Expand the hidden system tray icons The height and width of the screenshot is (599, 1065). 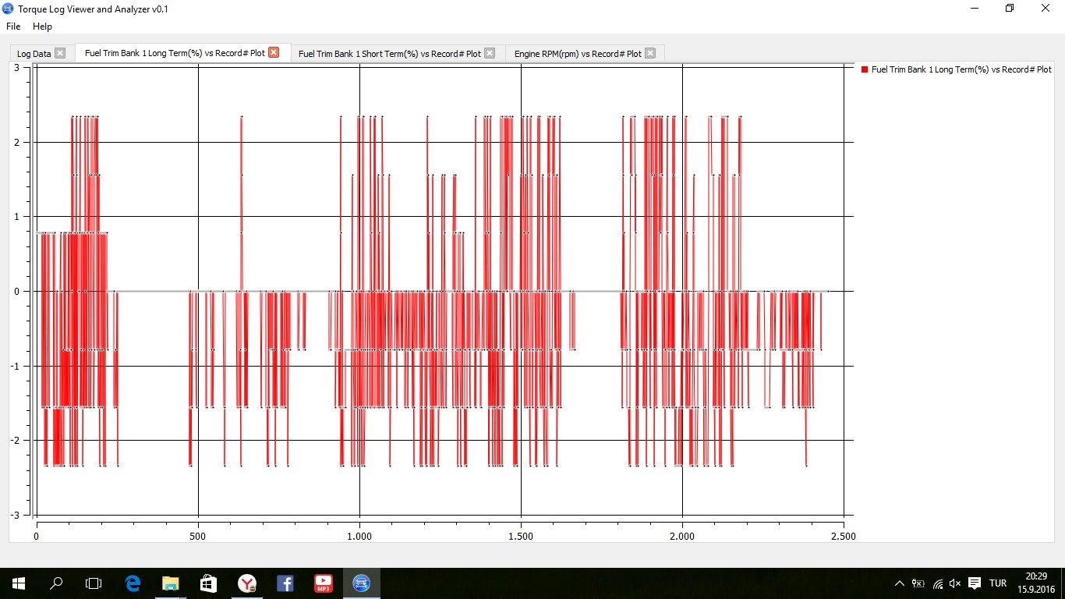pyautogui.click(x=899, y=583)
